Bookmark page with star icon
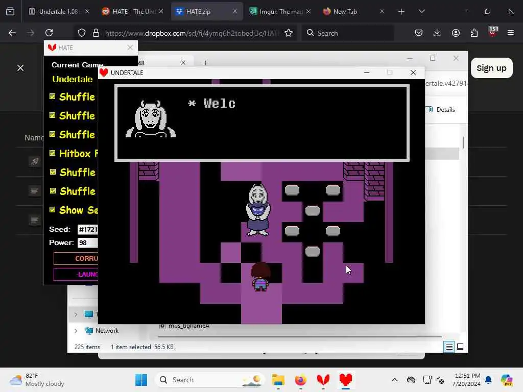 coord(289,33)
